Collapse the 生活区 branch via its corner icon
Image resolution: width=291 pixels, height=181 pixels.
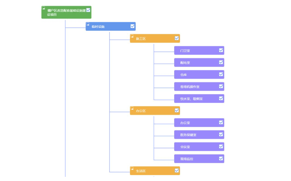(132, 169)
